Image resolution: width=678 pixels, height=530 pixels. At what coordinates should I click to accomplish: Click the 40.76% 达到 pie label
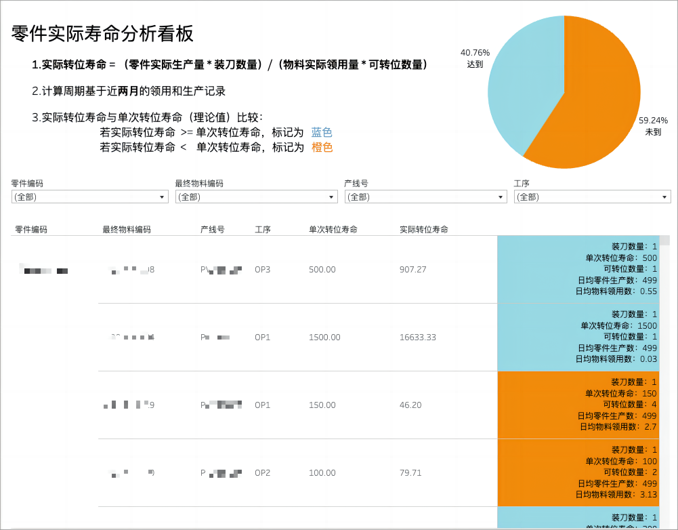click(475, 58)
